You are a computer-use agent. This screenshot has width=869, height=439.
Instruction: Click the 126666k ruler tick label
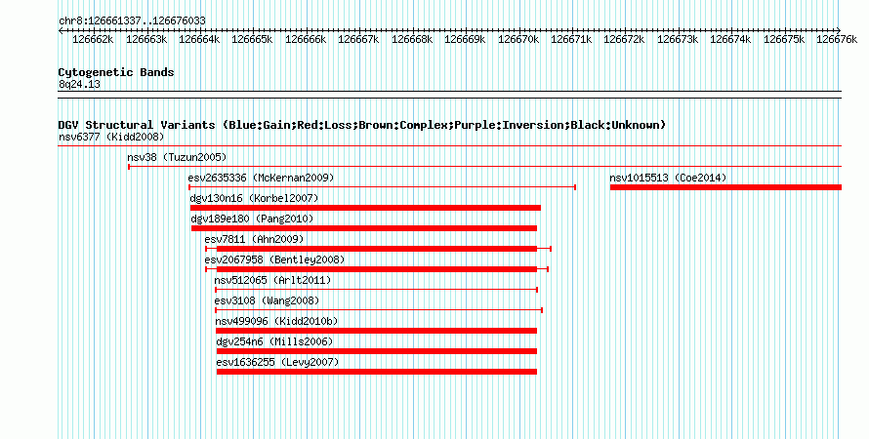pos(306,40)
